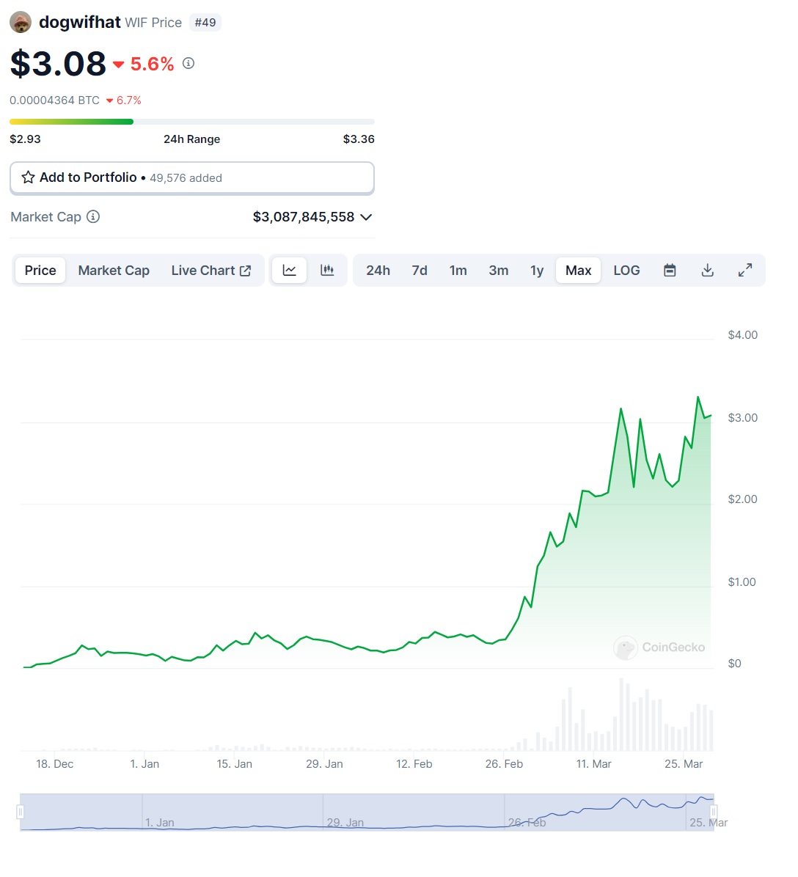Open the Live Chart link
This screenshot has width=798, height=877.
[x=204, y=270]
